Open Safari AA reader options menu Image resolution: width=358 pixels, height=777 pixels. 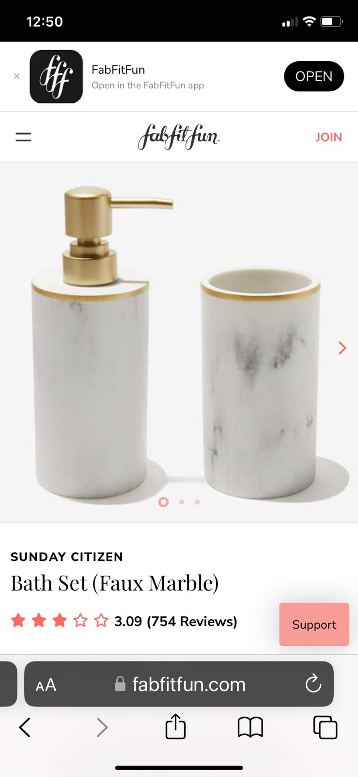tap(46, 685)
